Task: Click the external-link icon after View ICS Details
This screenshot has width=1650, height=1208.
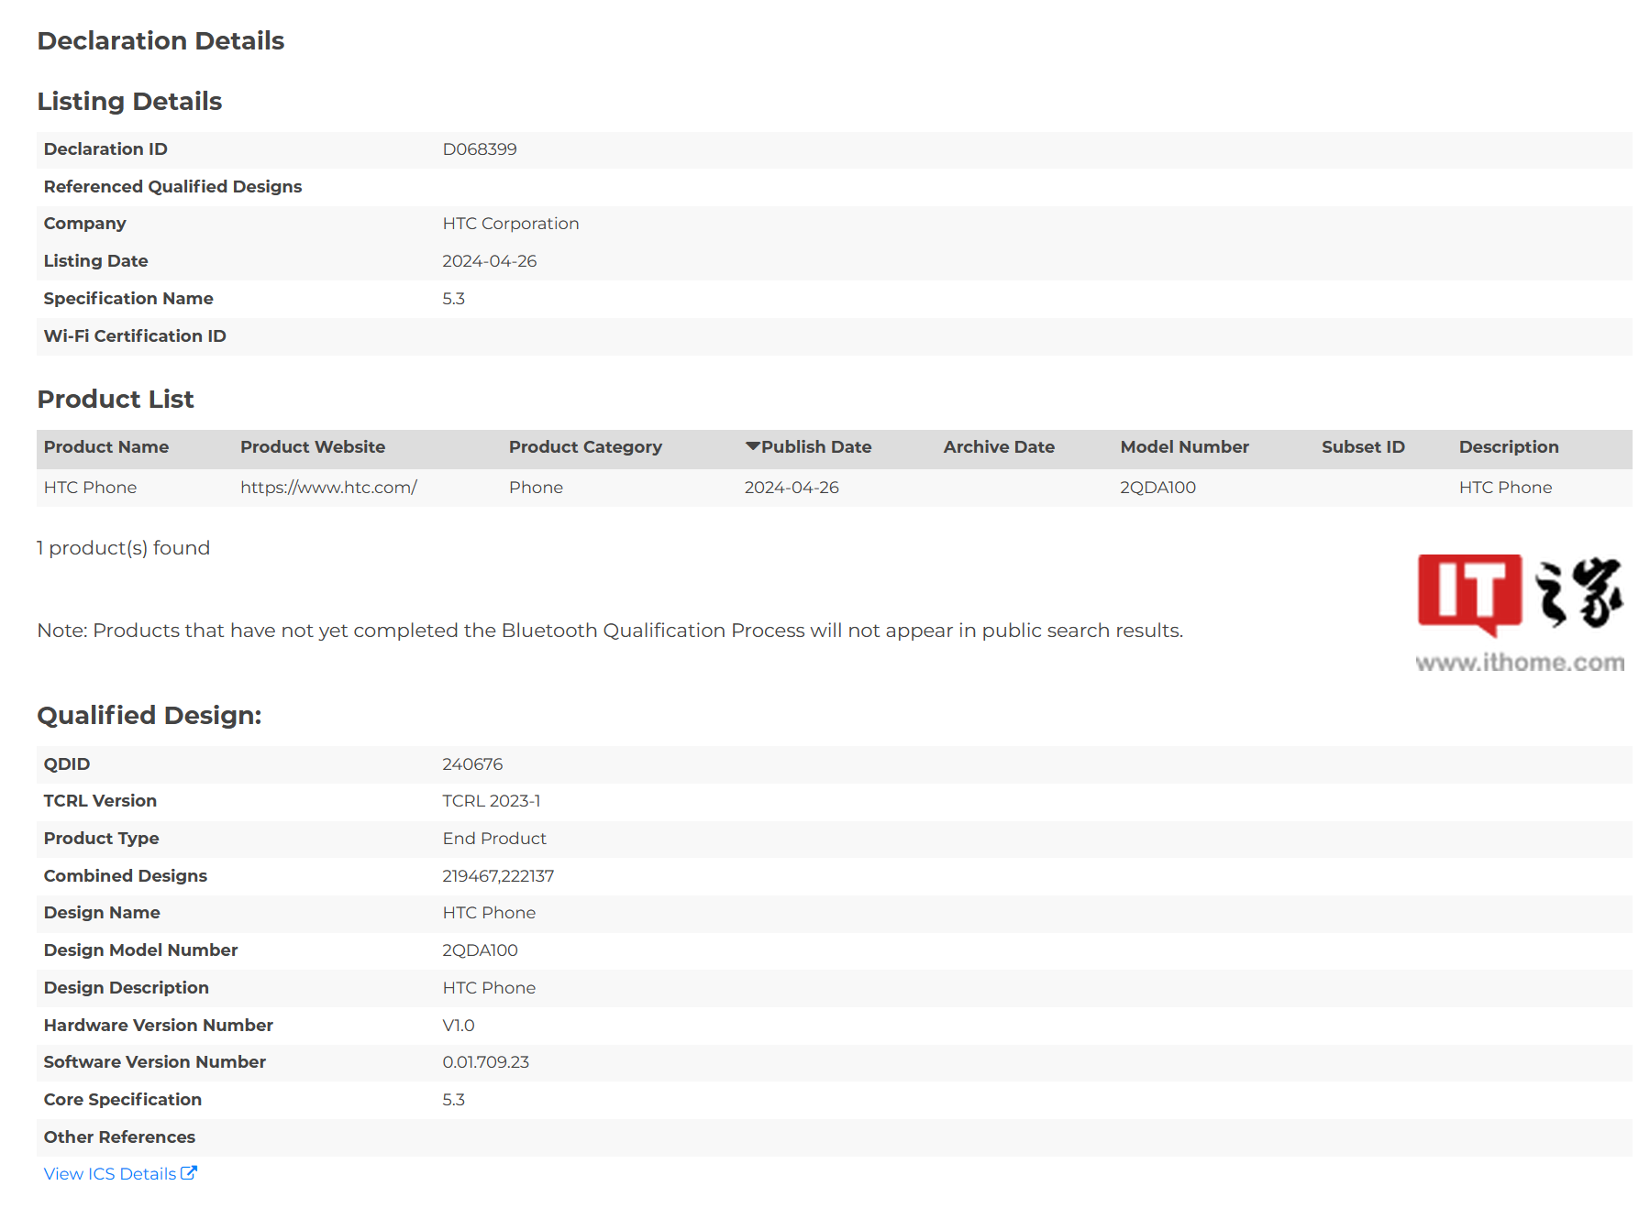Action: (x=189, y=1173)
